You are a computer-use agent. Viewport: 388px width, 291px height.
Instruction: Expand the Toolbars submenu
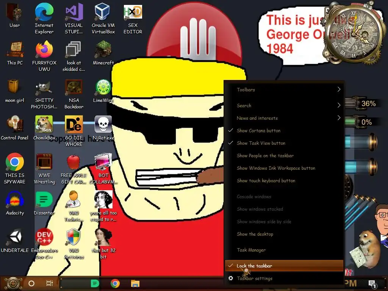pos(284,89)
